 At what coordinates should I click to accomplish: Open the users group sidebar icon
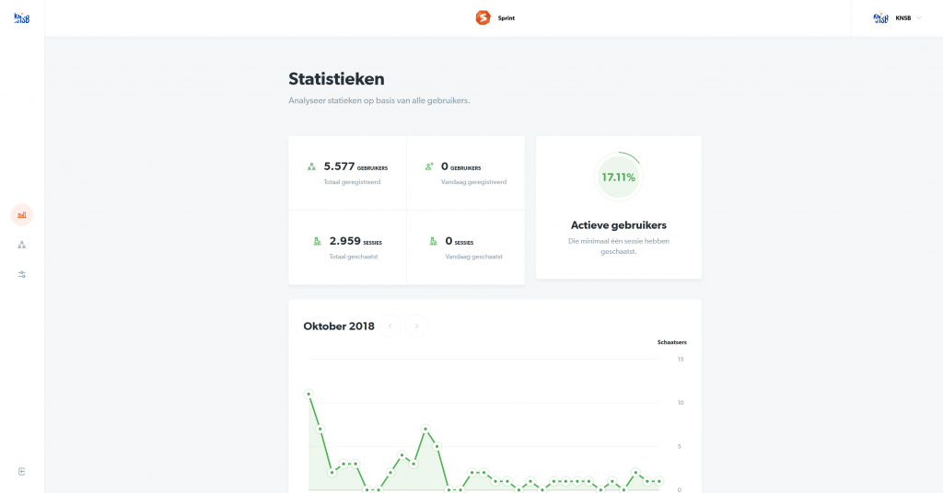click(x=21, y=245)
